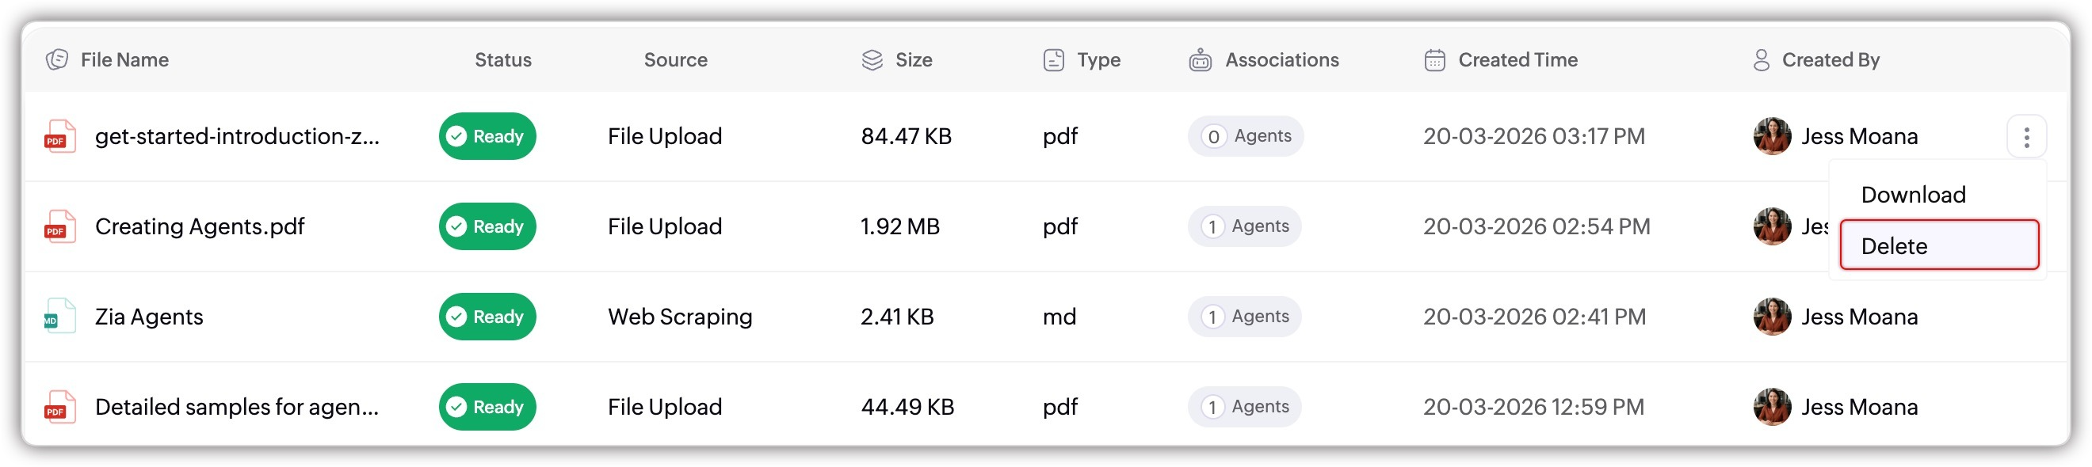Click the Created Time calendar icon

tap(1434, 60)
